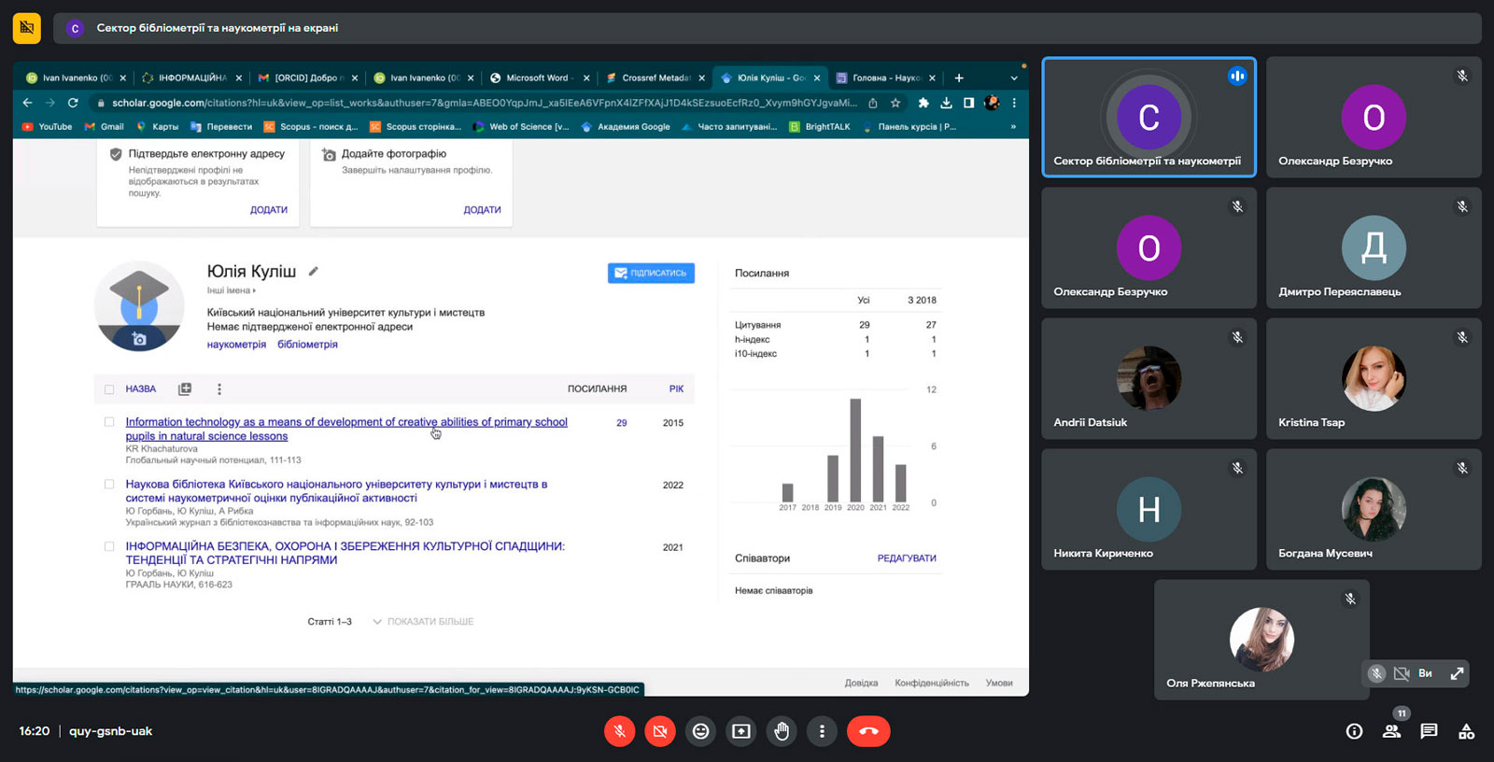Image resolution: width=1494 pixels, height=762 pixels.
Task: Click the РЕДАГУВАТИ co-authors link
Action: coord(906,558)
